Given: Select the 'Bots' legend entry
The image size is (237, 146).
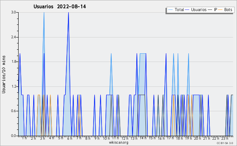Looking at the screenshot, I should (228, 9).
